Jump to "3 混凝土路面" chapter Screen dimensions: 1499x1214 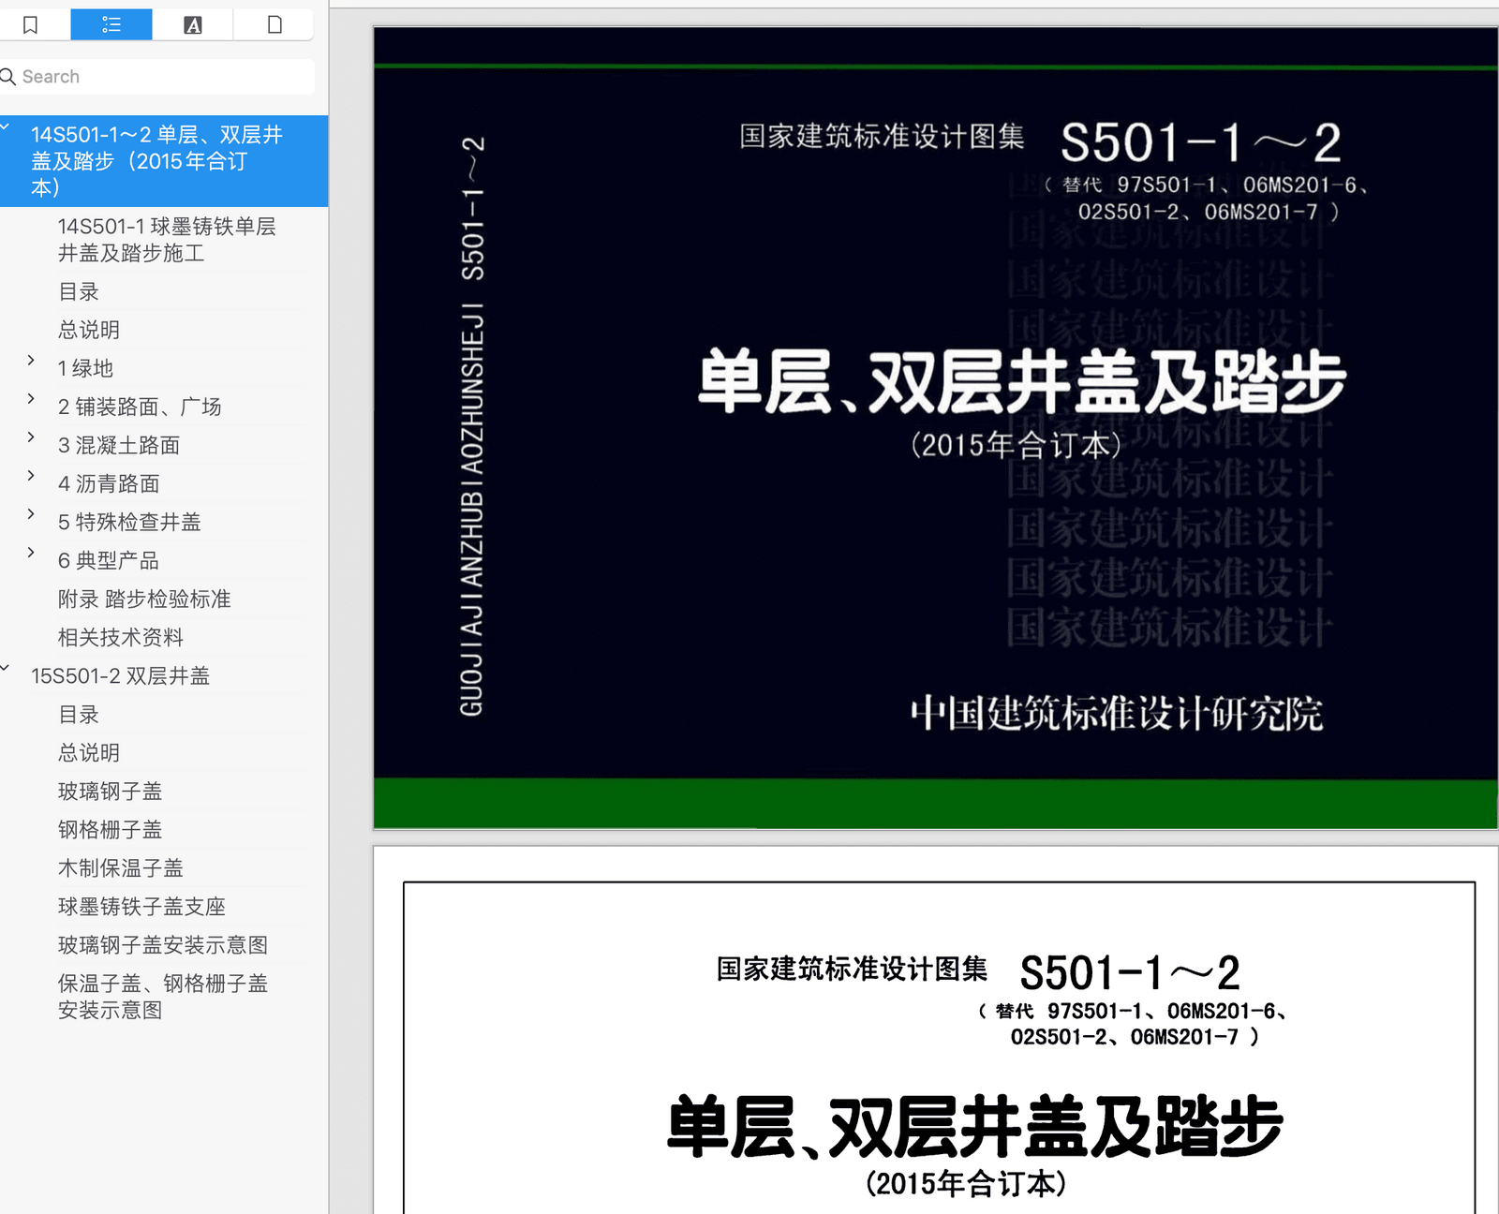coord(119,446)
